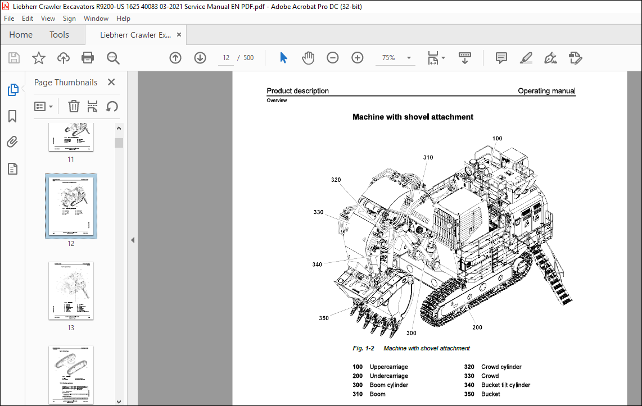
Task: Select page 11 thumbnail
Action: (x=71, y=138)
